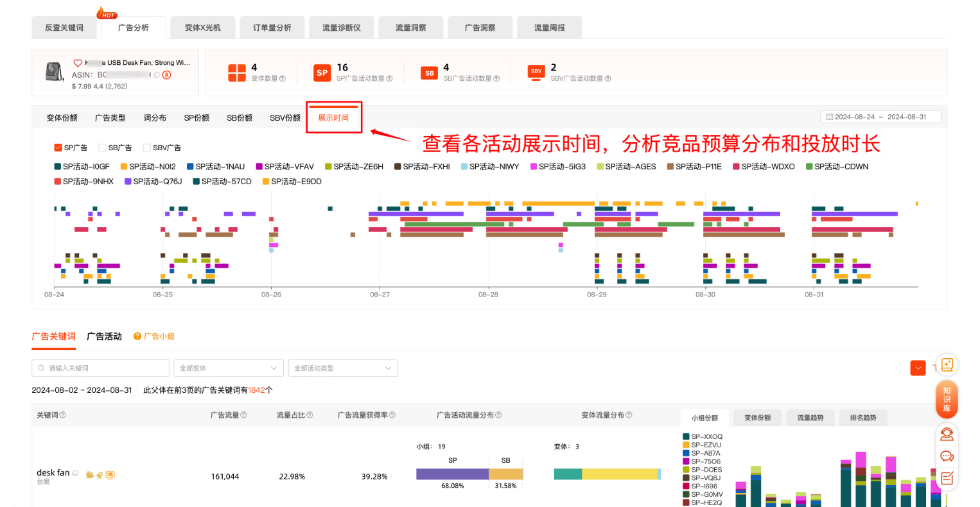This screenshot has height=507, width=980.
Task: Click the orange SP badge icon
Action: coord(322,73)
